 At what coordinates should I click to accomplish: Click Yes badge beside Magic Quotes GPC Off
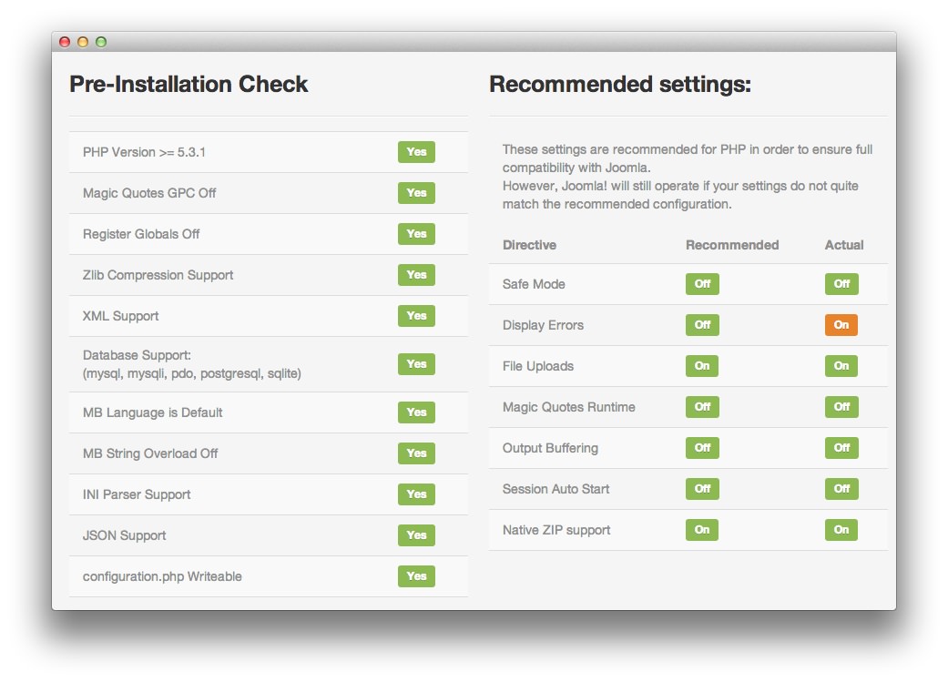[x=416, y=193]
